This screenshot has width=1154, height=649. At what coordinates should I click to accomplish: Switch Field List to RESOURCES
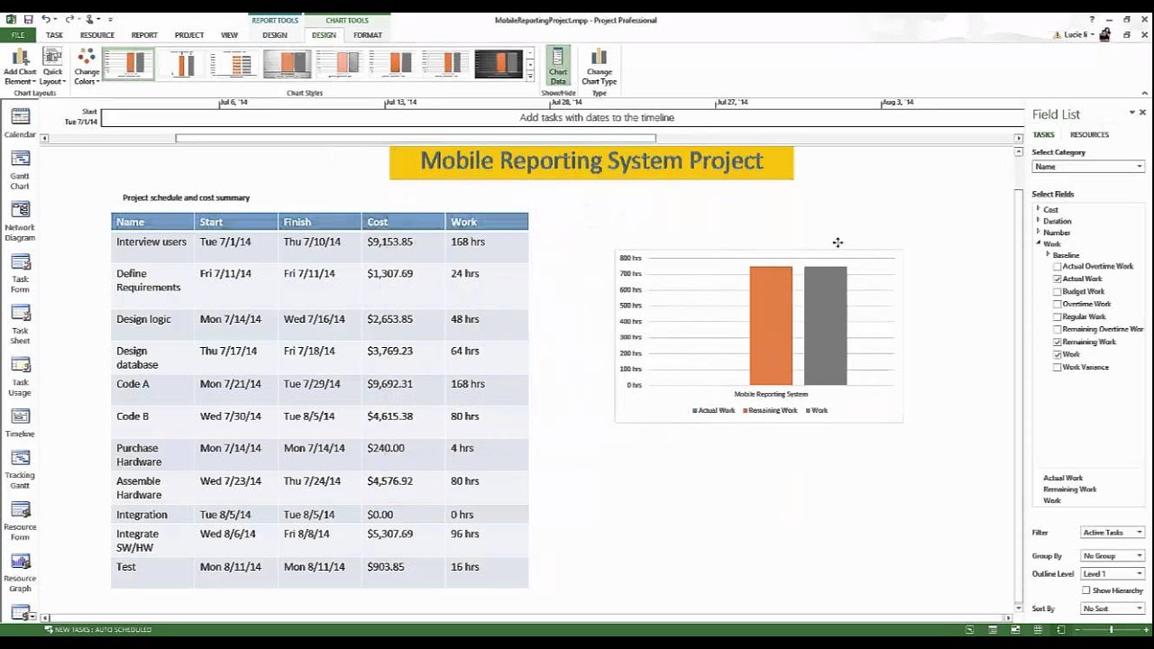coord(1089,135)
